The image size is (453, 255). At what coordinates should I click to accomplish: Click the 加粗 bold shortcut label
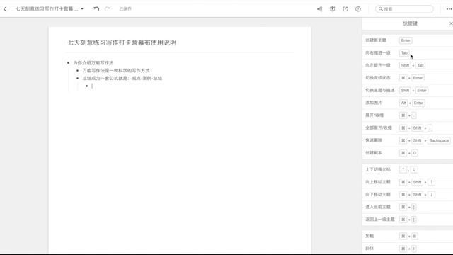369,236
